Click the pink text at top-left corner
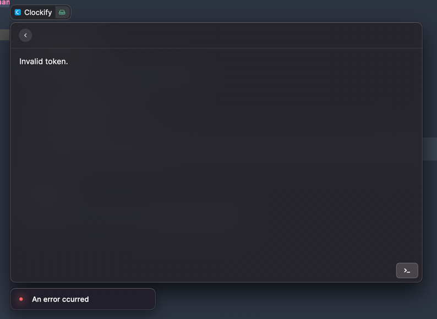The height and width of the screenshot is (319, 437). point(5,3)
